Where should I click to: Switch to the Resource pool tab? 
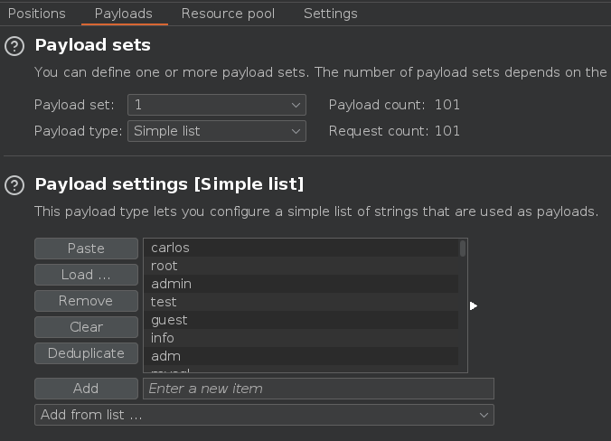(228, 14)
